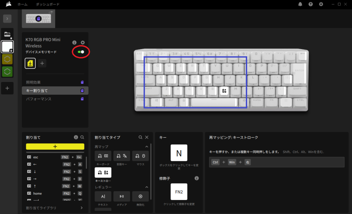Select the yellow hexagon profile
The image size is (352, 214).
(x=8, y=59)
